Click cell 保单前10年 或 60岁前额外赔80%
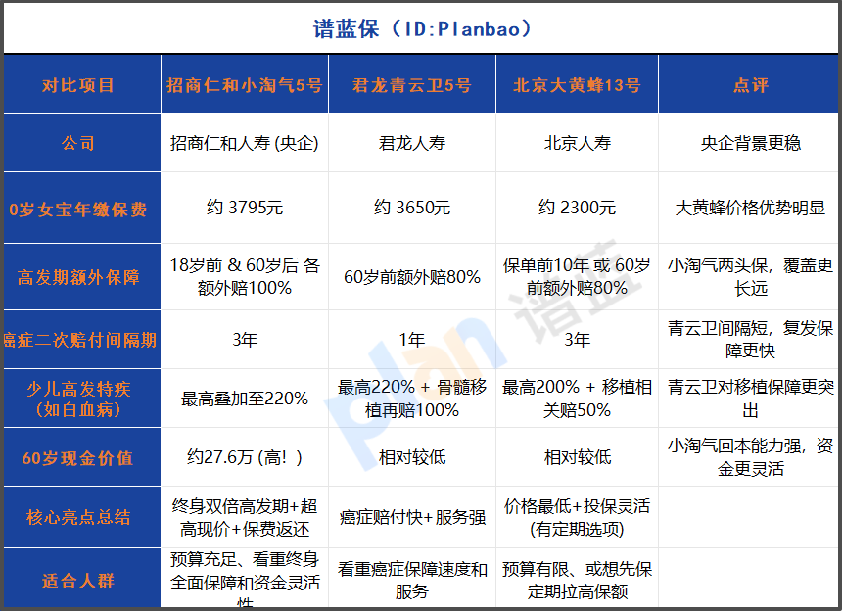 pyautogui.click(x=578, y=276)
